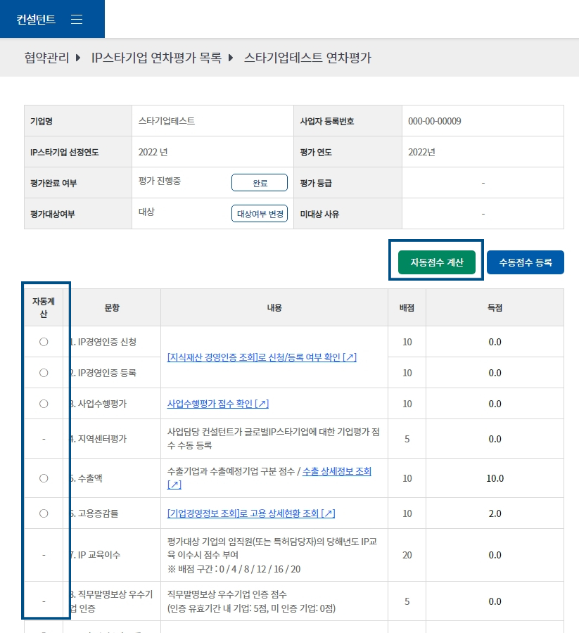Navigate to IP스타기업 연차평가 목록 breadcrumb
Viewport: 579px width, 633px height.
pyautogui.click(x=156, y=58)
